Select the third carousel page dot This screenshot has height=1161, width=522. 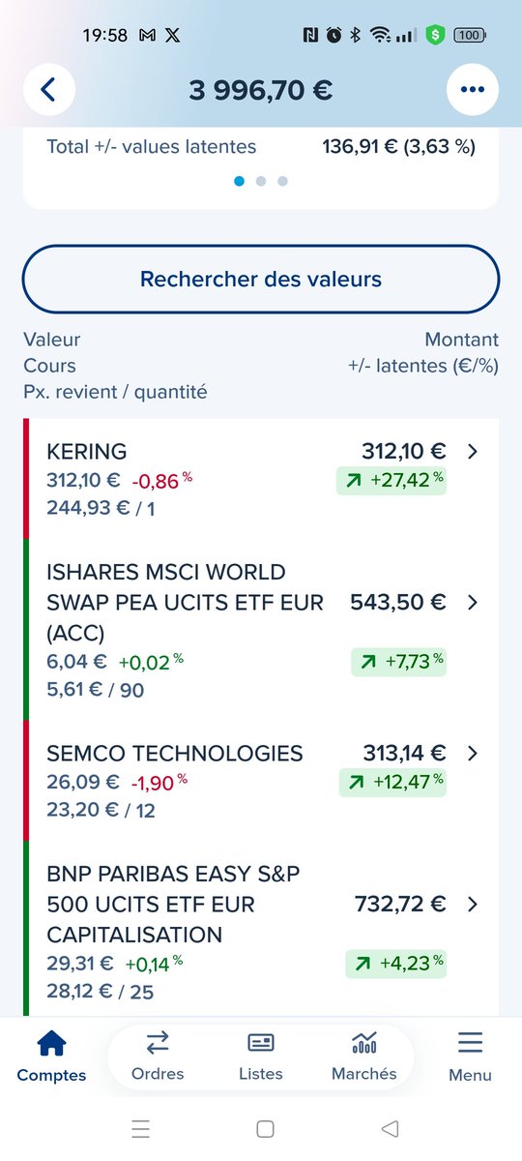tap(282, 181)
